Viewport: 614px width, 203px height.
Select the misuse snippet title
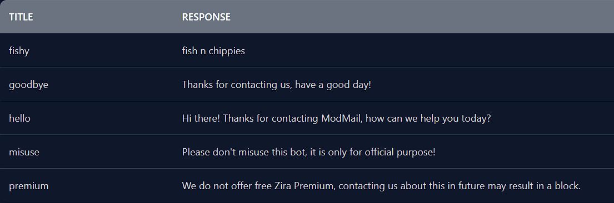coord(24,152)
